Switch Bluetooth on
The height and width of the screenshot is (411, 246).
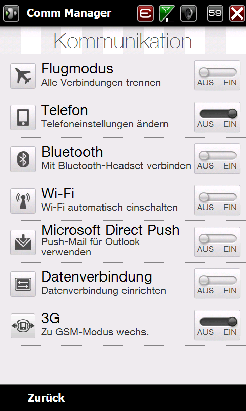pos(217,159)
